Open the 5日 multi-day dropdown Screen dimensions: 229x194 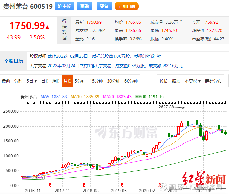(32, 81)
